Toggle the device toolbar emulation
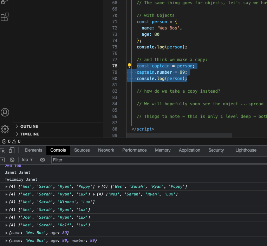The width and height of the screenshot is (267, 246). coord(12,150)
